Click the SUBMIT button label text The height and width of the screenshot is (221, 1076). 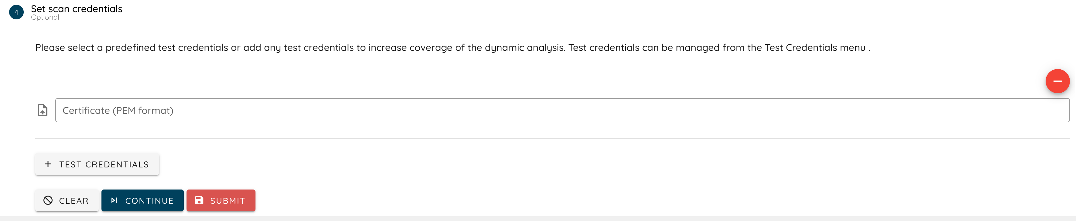pos(228,201)
